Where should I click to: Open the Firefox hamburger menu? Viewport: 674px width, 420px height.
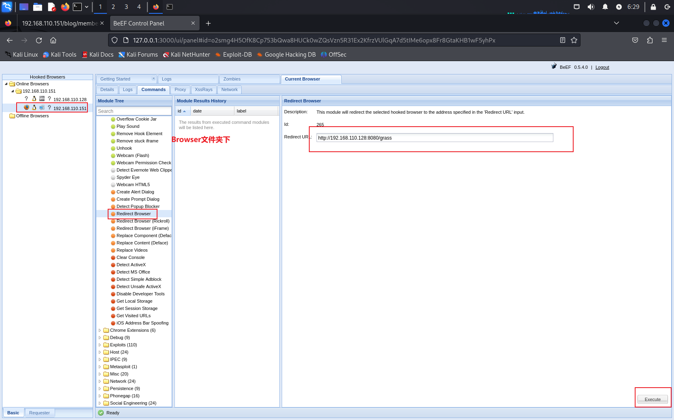tap(664, 40)
